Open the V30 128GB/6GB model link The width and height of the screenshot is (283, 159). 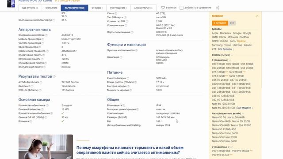click(221, 151)
